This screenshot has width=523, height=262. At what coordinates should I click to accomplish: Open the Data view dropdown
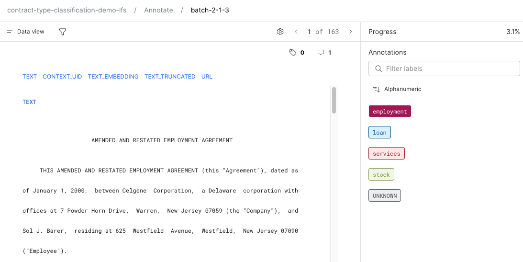tap(26, 32)
